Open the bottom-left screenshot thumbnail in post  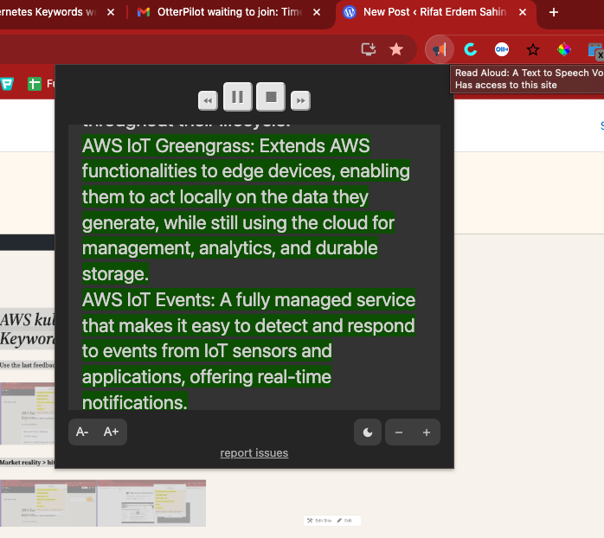pos(48,503)
